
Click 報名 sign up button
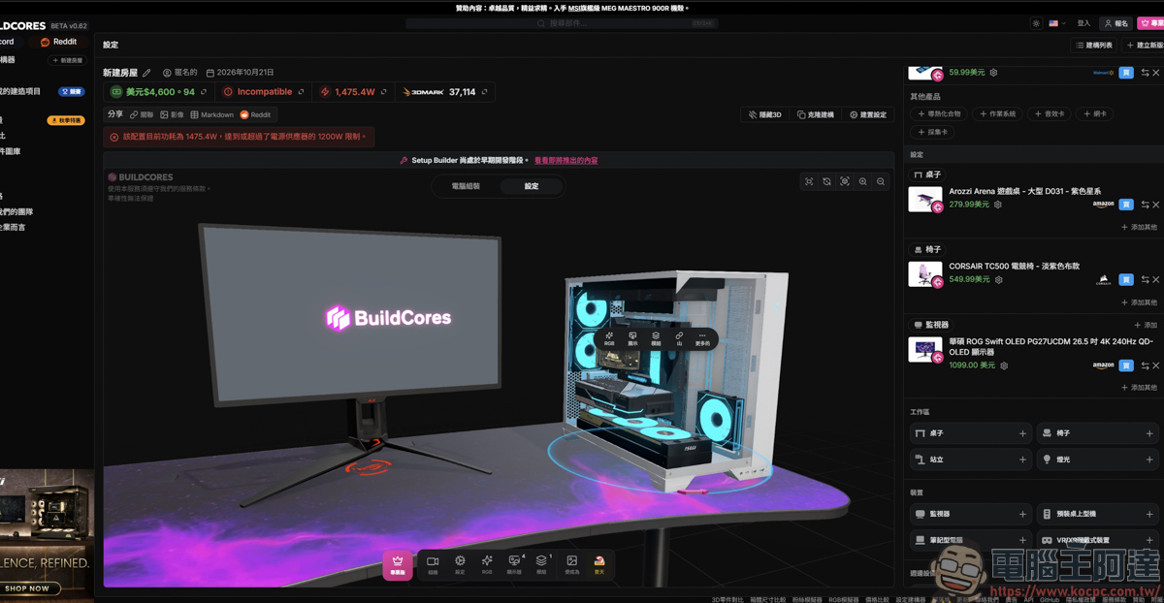coord(1117,23)
